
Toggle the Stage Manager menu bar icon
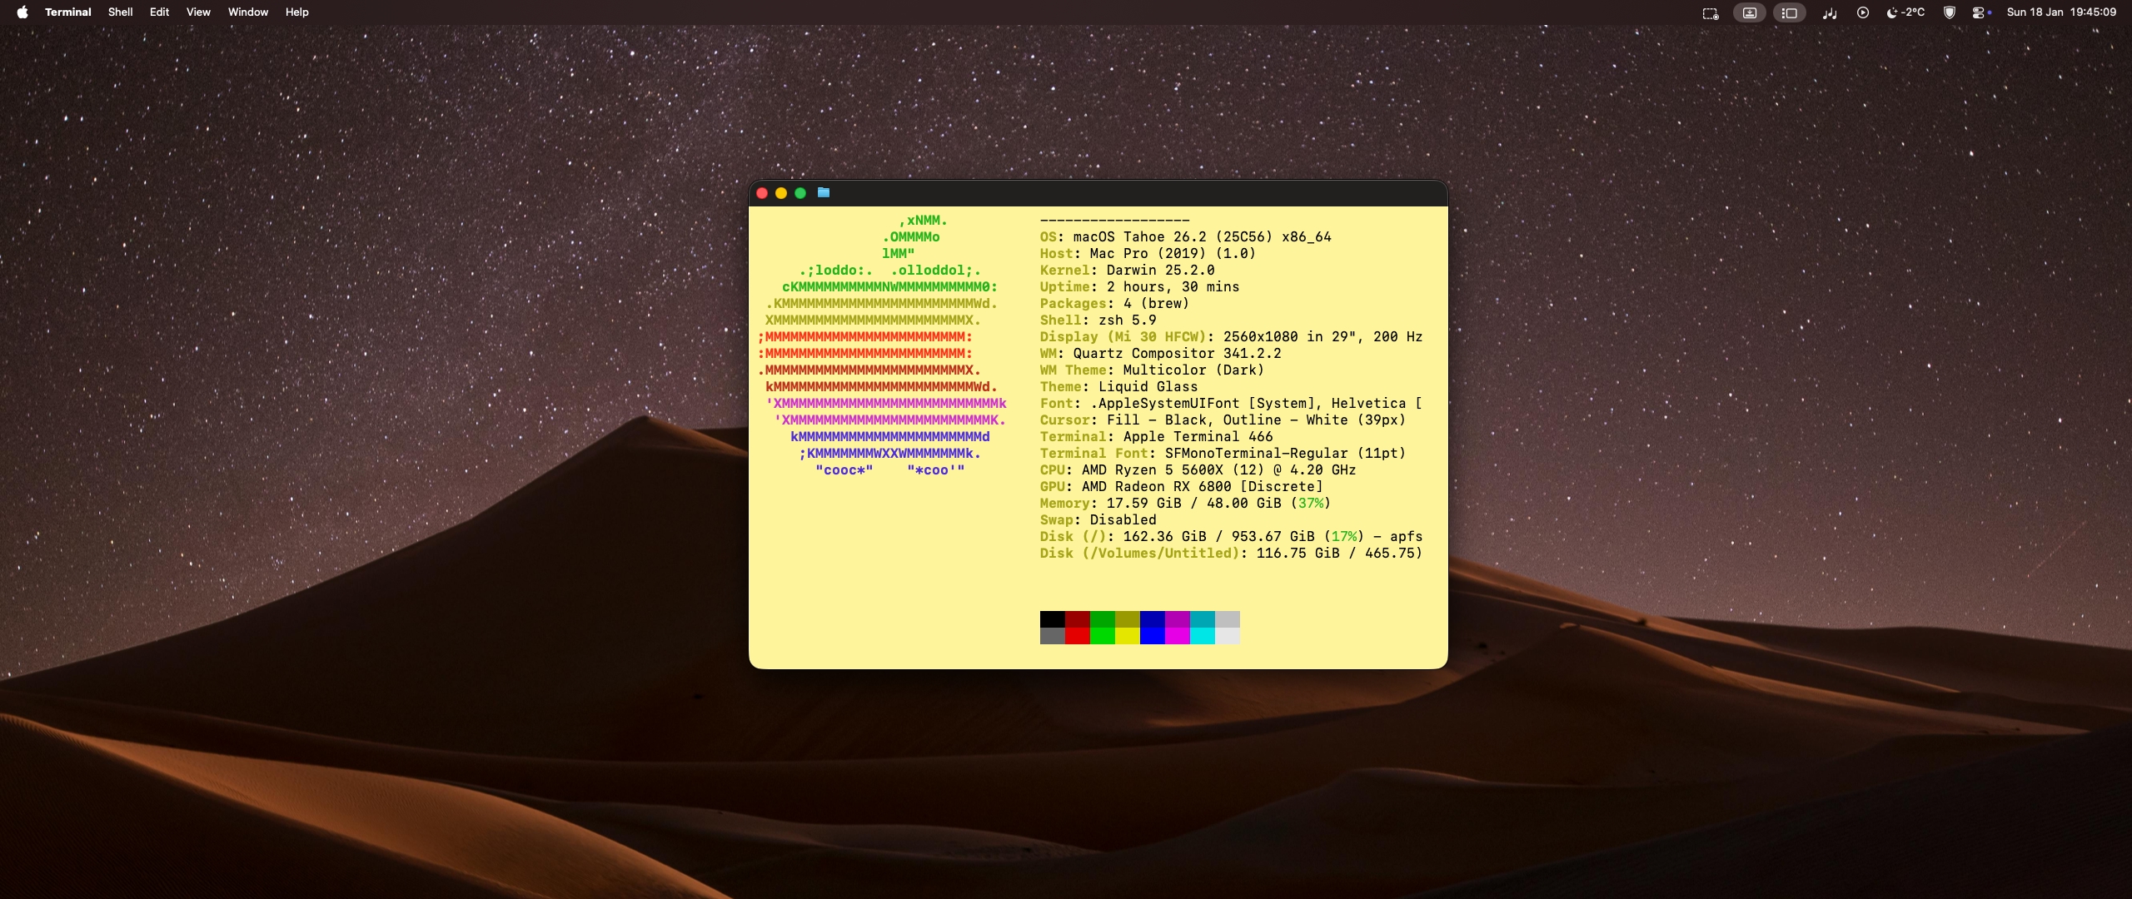click(x=1789, y=12)
